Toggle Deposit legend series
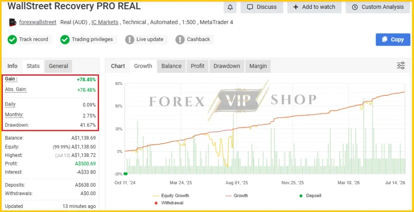The height and width of the screenshot is (212, 414). 310,195
